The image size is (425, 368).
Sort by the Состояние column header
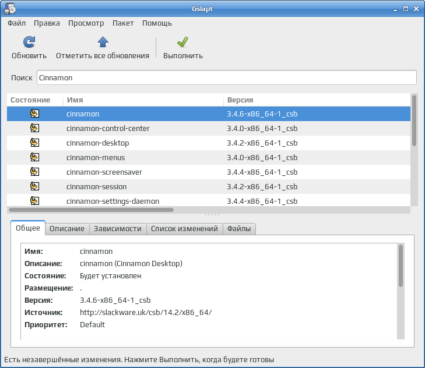point(35,100)
